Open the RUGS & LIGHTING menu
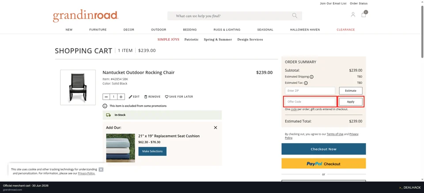 [x=227, y=30]
